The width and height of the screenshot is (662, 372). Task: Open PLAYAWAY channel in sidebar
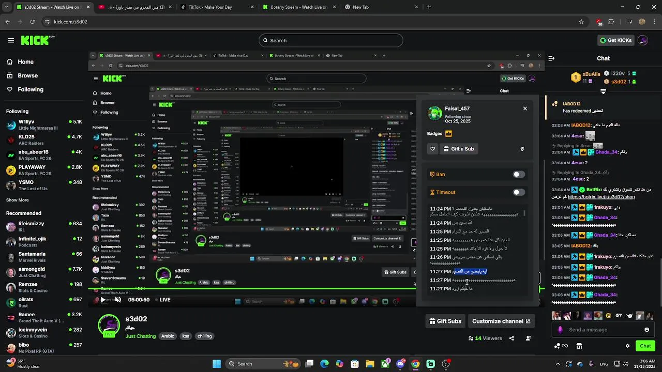(44, 170)
